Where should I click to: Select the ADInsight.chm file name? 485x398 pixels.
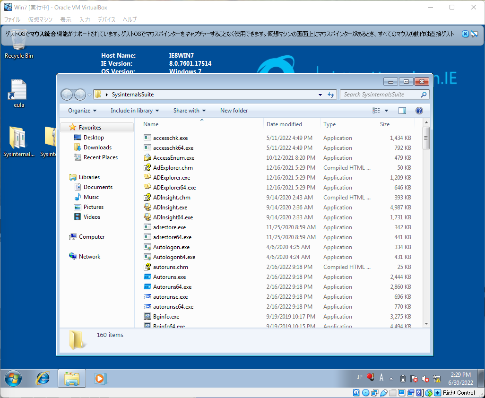pyautogui.click(x=172, y=197)
